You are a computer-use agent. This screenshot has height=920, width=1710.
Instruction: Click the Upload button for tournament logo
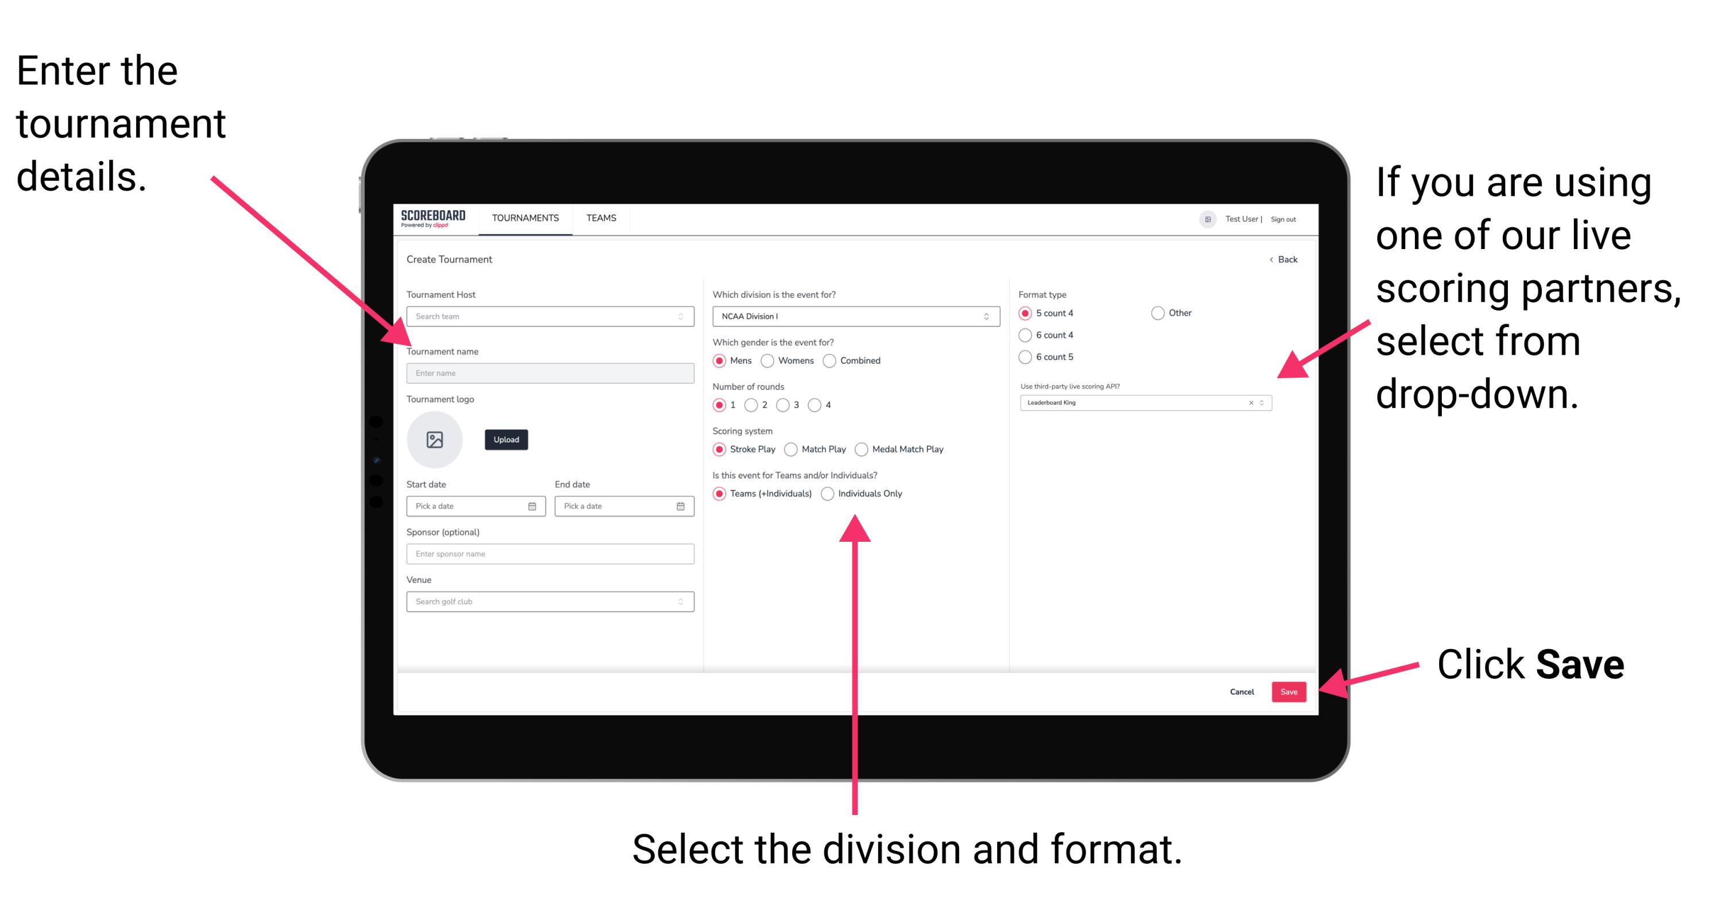pyautogui.click(x=505, y=441)
